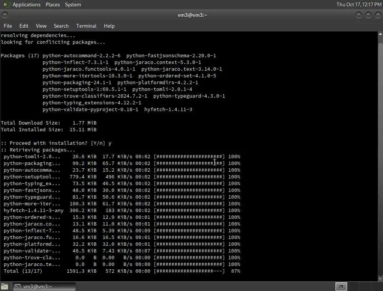The width and height of the screenshot is (383, 291).
Task: Click the terminal scrollbar up arrow
Action: coord(380,34)
